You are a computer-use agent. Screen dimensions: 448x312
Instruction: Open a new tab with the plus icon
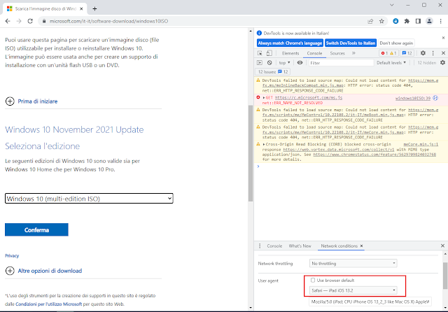coord(94,9)
